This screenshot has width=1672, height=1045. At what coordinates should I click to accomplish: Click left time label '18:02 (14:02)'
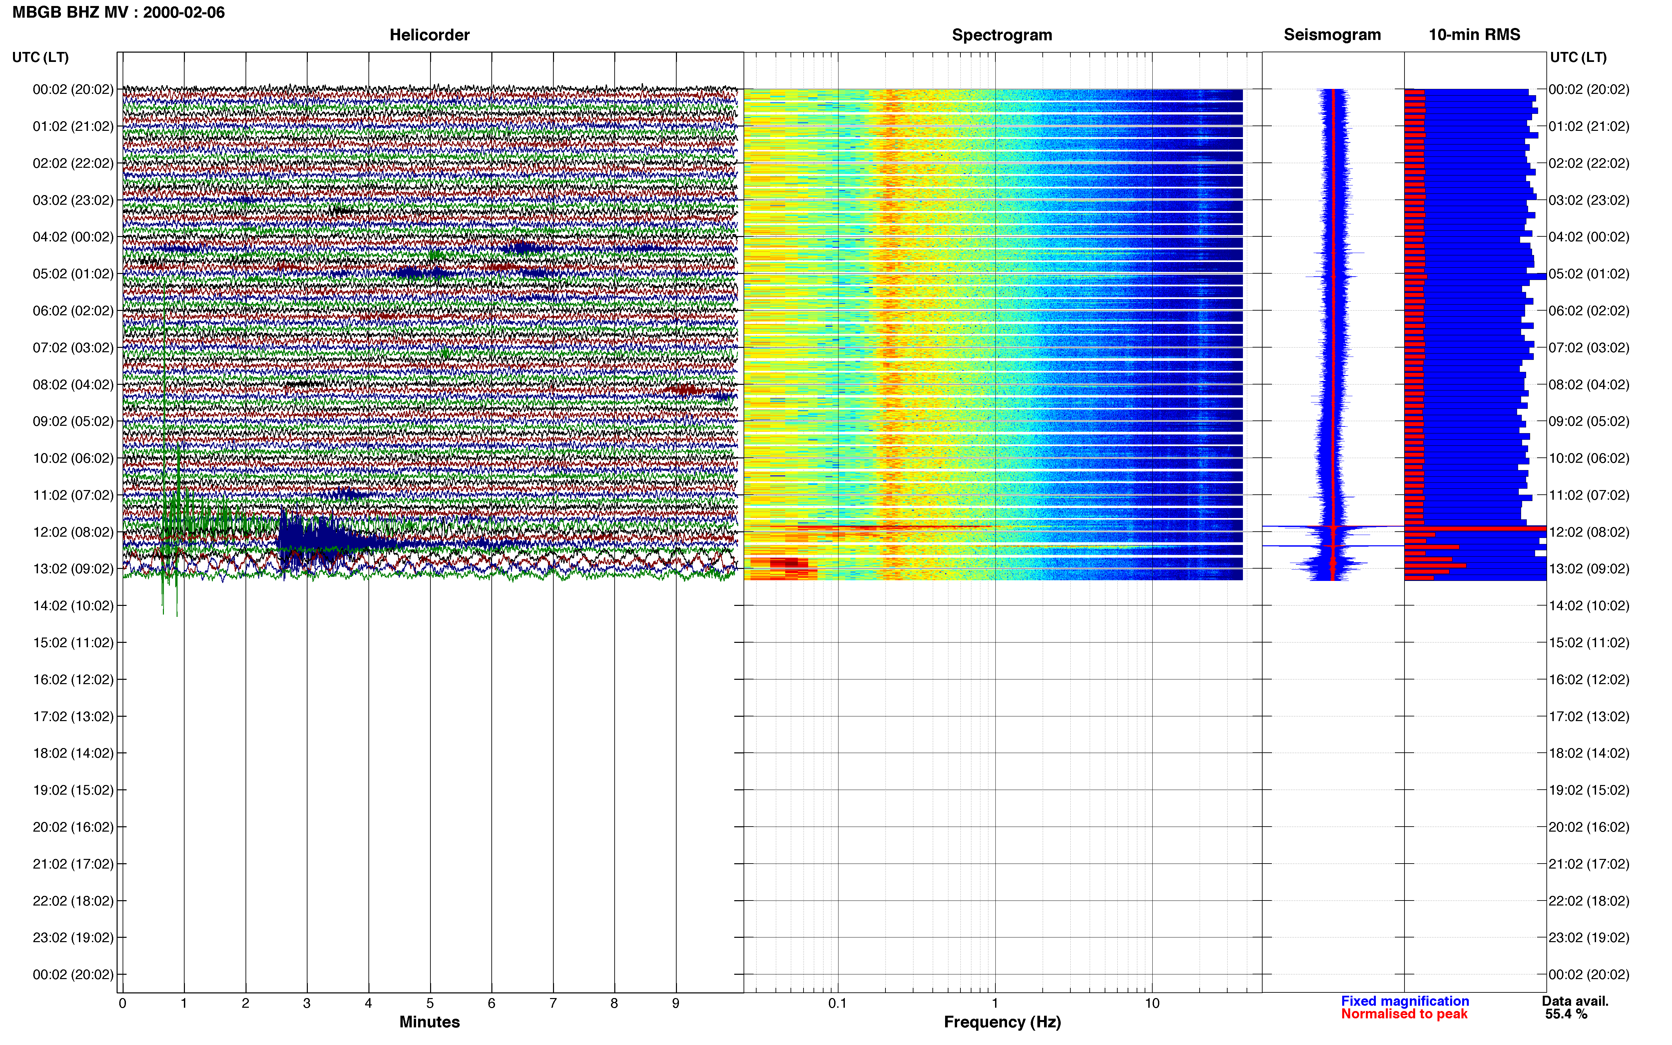coord(73,753)
